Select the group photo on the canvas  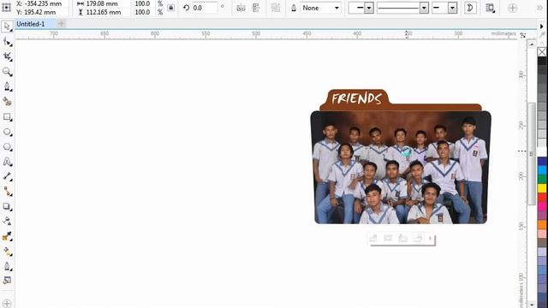[x=401, y=168]
